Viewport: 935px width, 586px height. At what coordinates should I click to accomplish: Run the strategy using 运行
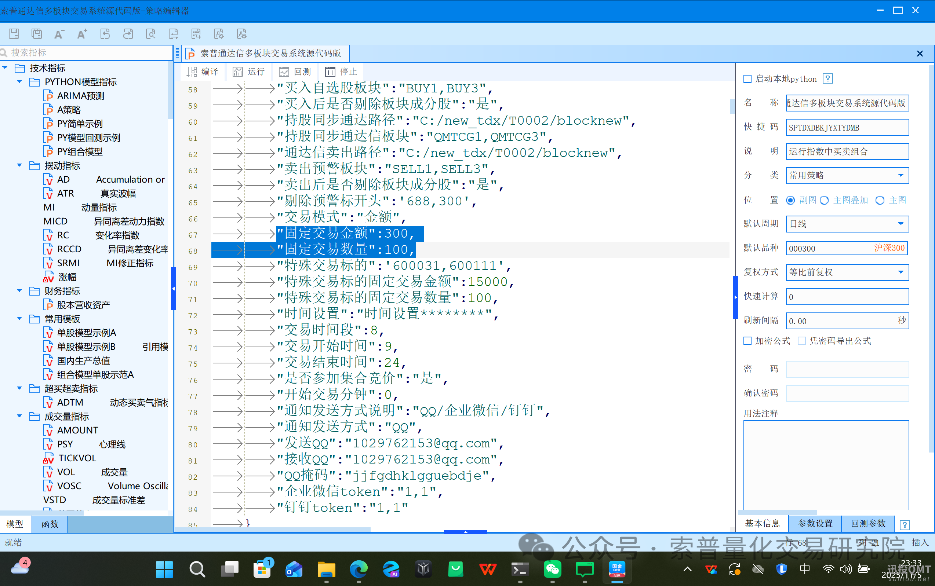pos(248,71)
